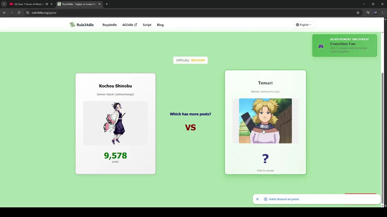Go back using browser back arrow
Image resolution: width=387 pixels, height=217 pixels.
(4, 13)
